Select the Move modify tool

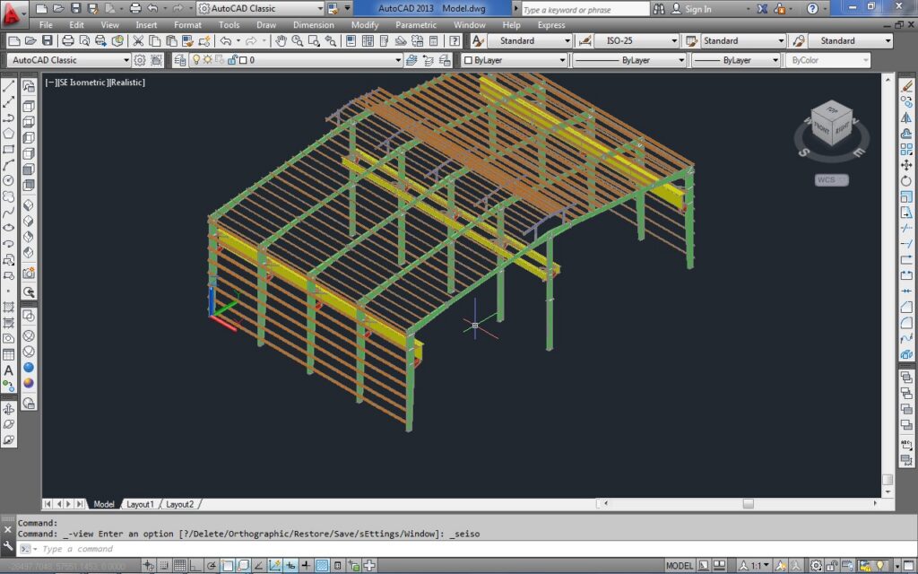click(906, 165)
